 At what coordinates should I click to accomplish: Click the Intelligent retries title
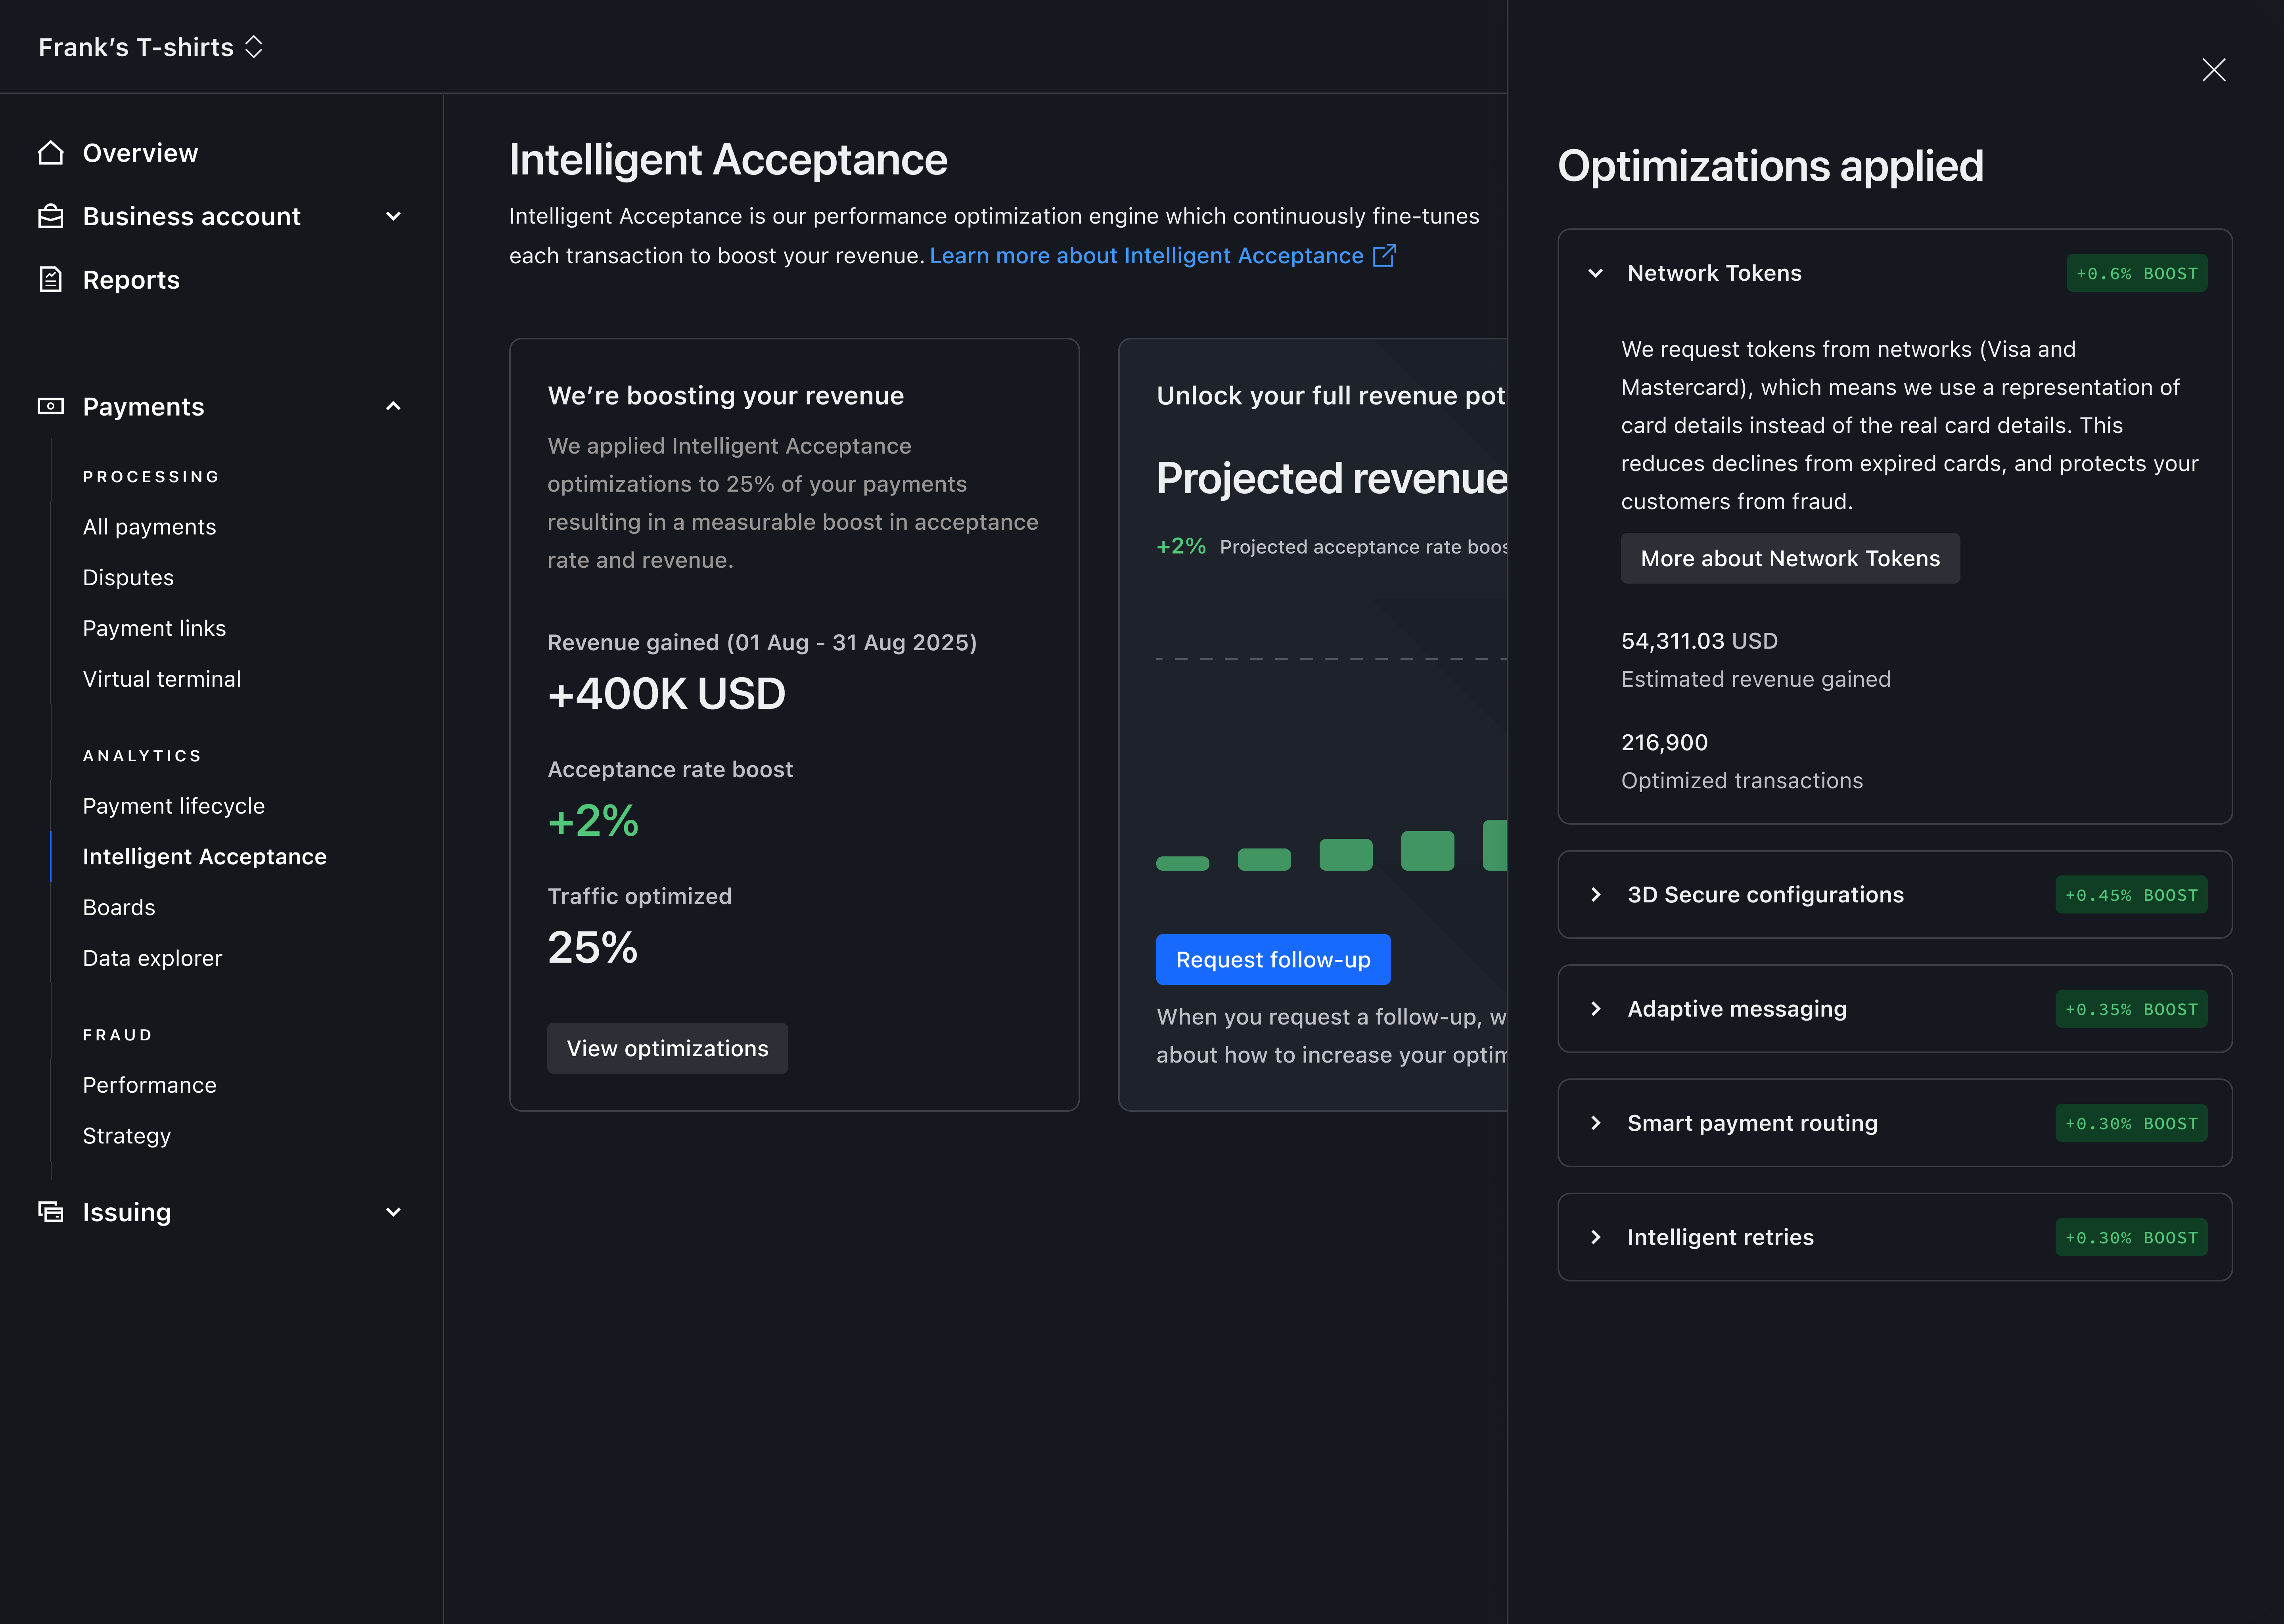[1720, 1237]
